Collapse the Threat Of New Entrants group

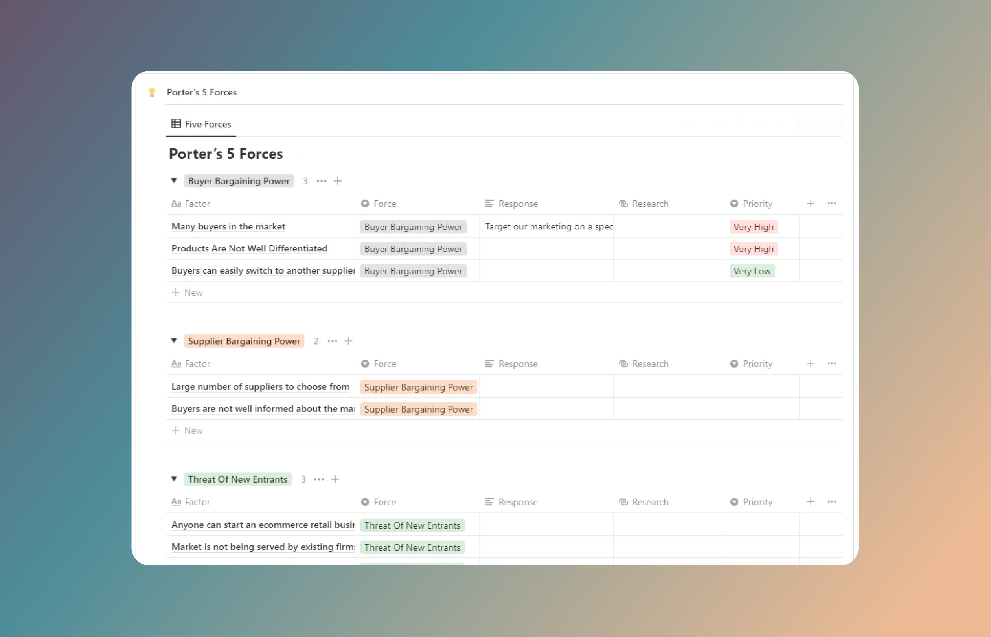click(x=174, y=479)
